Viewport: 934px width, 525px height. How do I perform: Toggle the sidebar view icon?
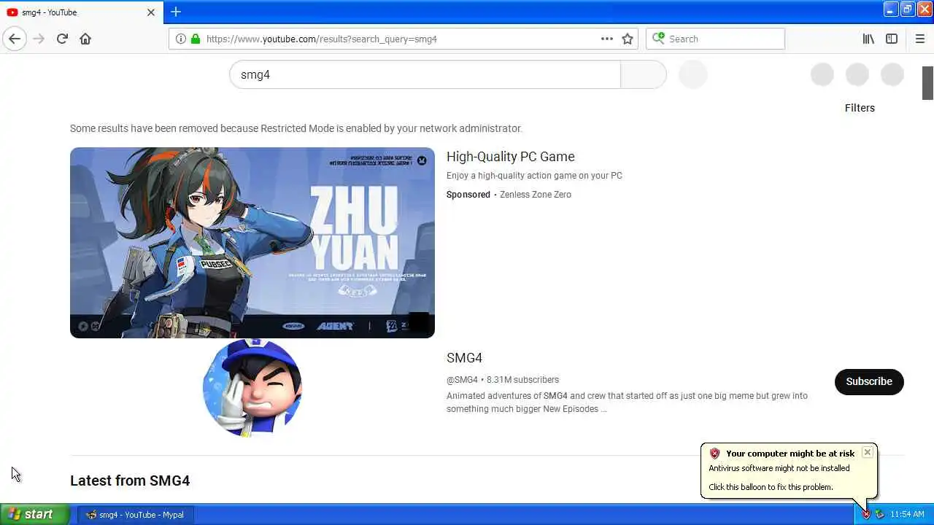pyautogui.click(x=892, y=39)
